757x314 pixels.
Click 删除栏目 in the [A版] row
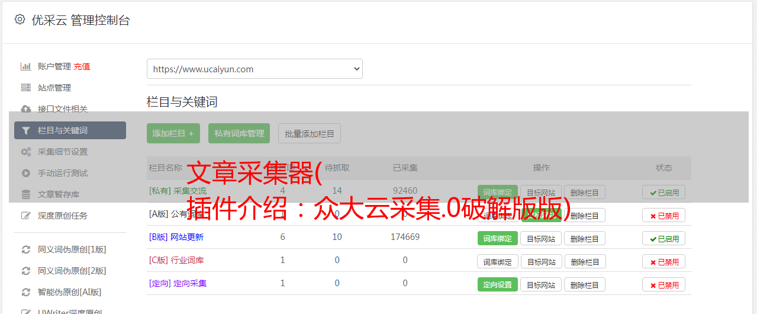585,216
